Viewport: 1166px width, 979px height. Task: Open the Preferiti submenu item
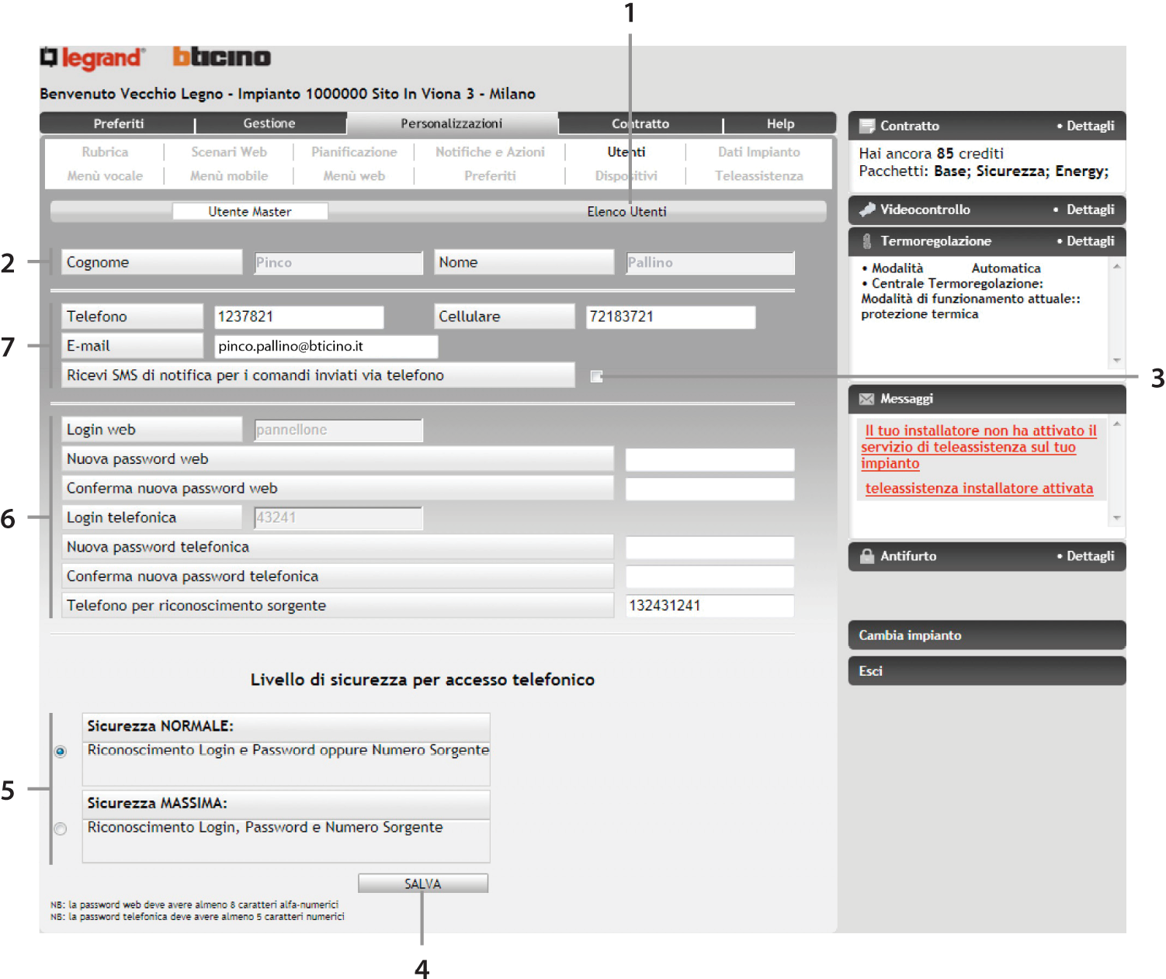(x=490, y=176)
